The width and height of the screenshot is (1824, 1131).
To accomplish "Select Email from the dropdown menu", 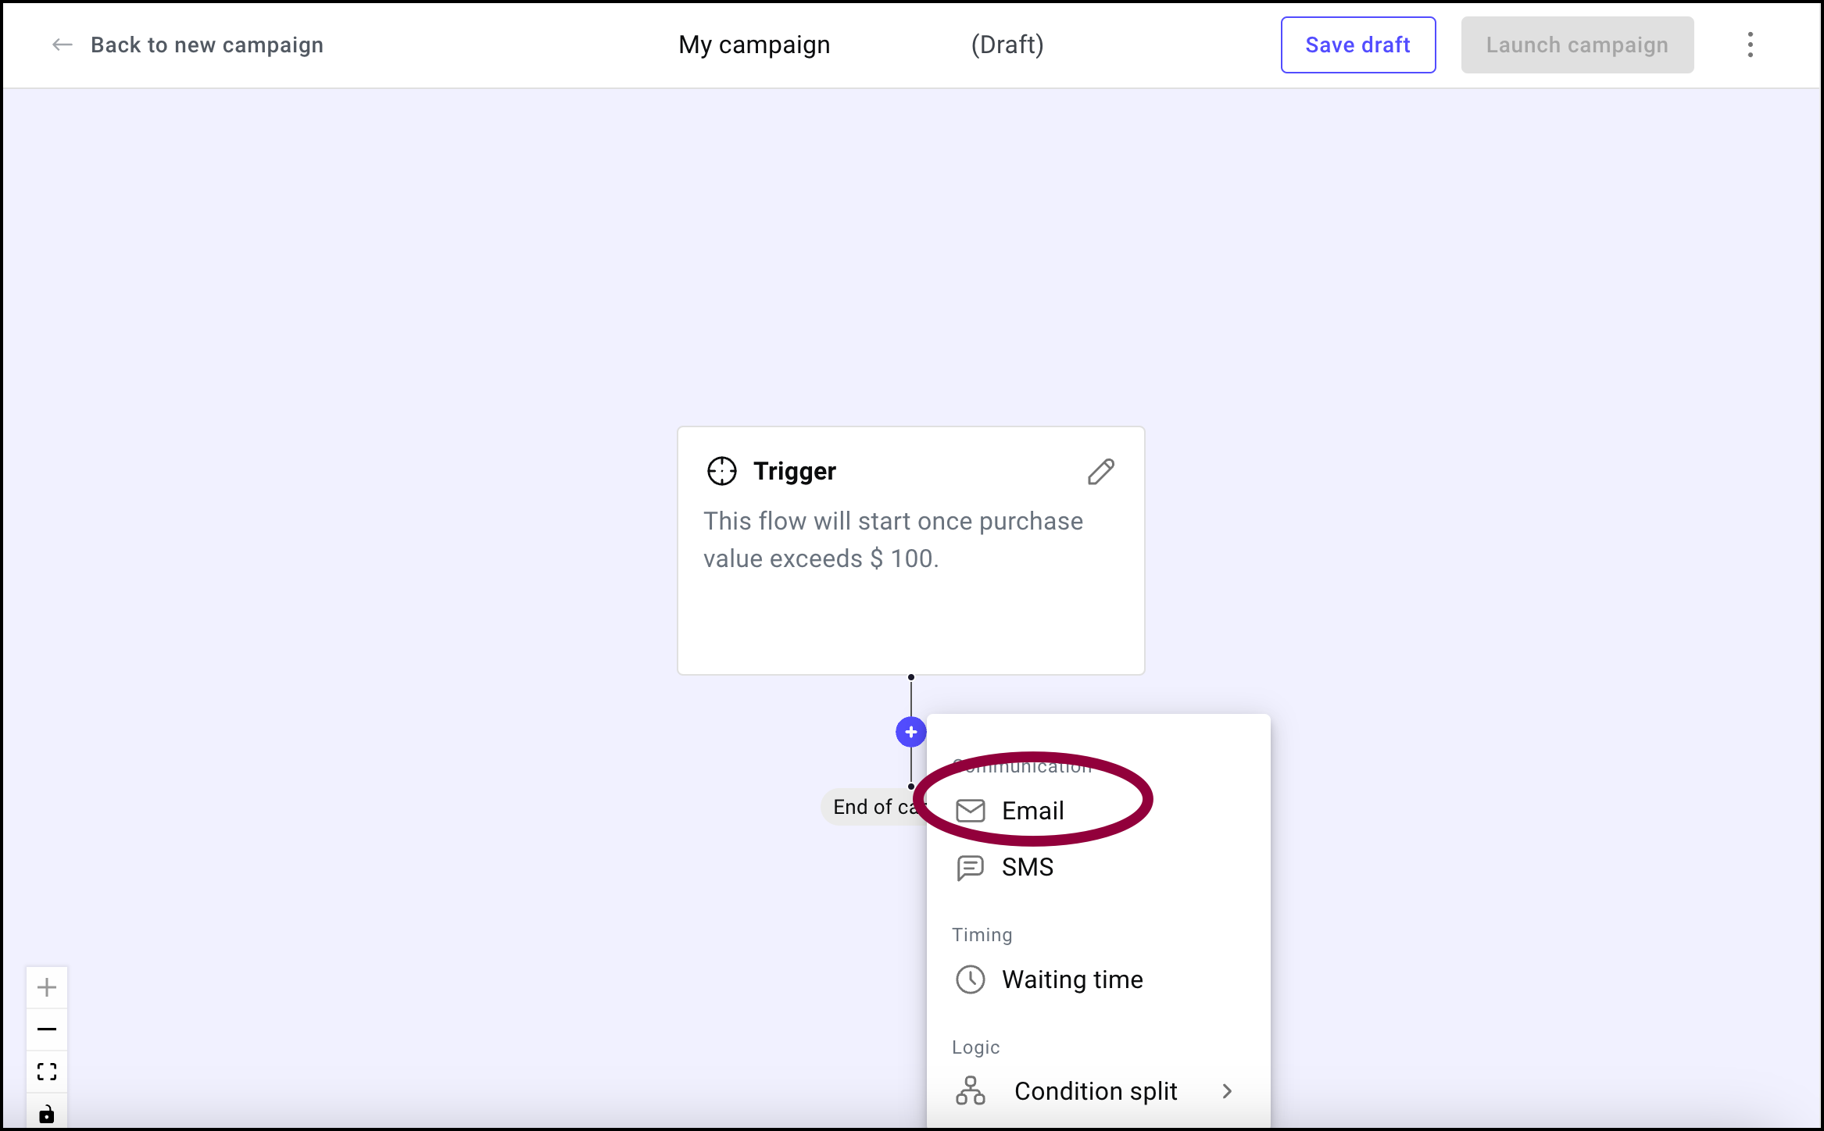I will pos(1032,811).
